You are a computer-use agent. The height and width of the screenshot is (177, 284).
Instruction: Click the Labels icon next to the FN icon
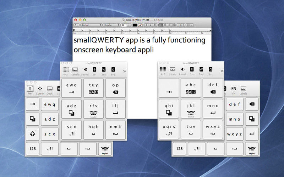(x=243, y=88)
